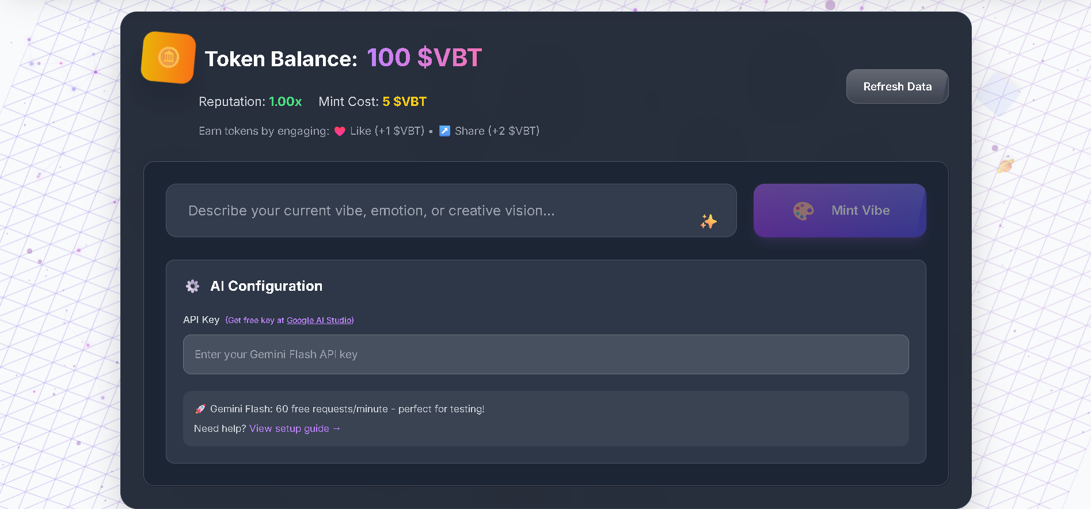Click the orange token coin logo

click(168, 58)
